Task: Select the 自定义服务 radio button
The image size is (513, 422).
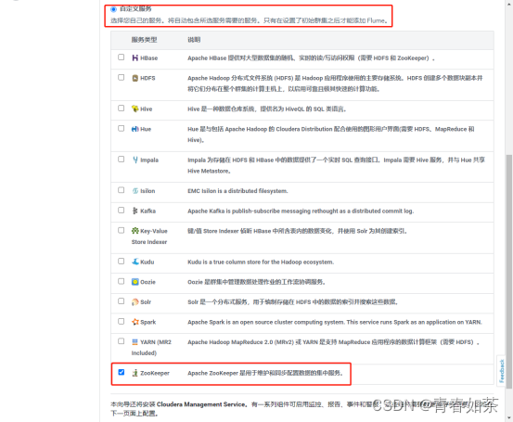Action: coord(113,9)
